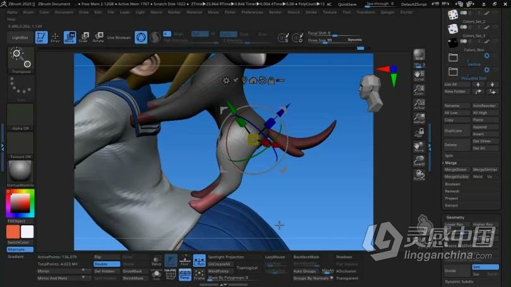This screenshot has height=287, width=511.
Task: Click the gizmo customize gear icon
Action: tap(226, 81)
